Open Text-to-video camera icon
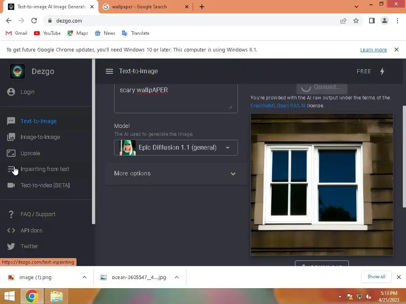The height and width of the screenshot is (304, 406). coord(11,185)
